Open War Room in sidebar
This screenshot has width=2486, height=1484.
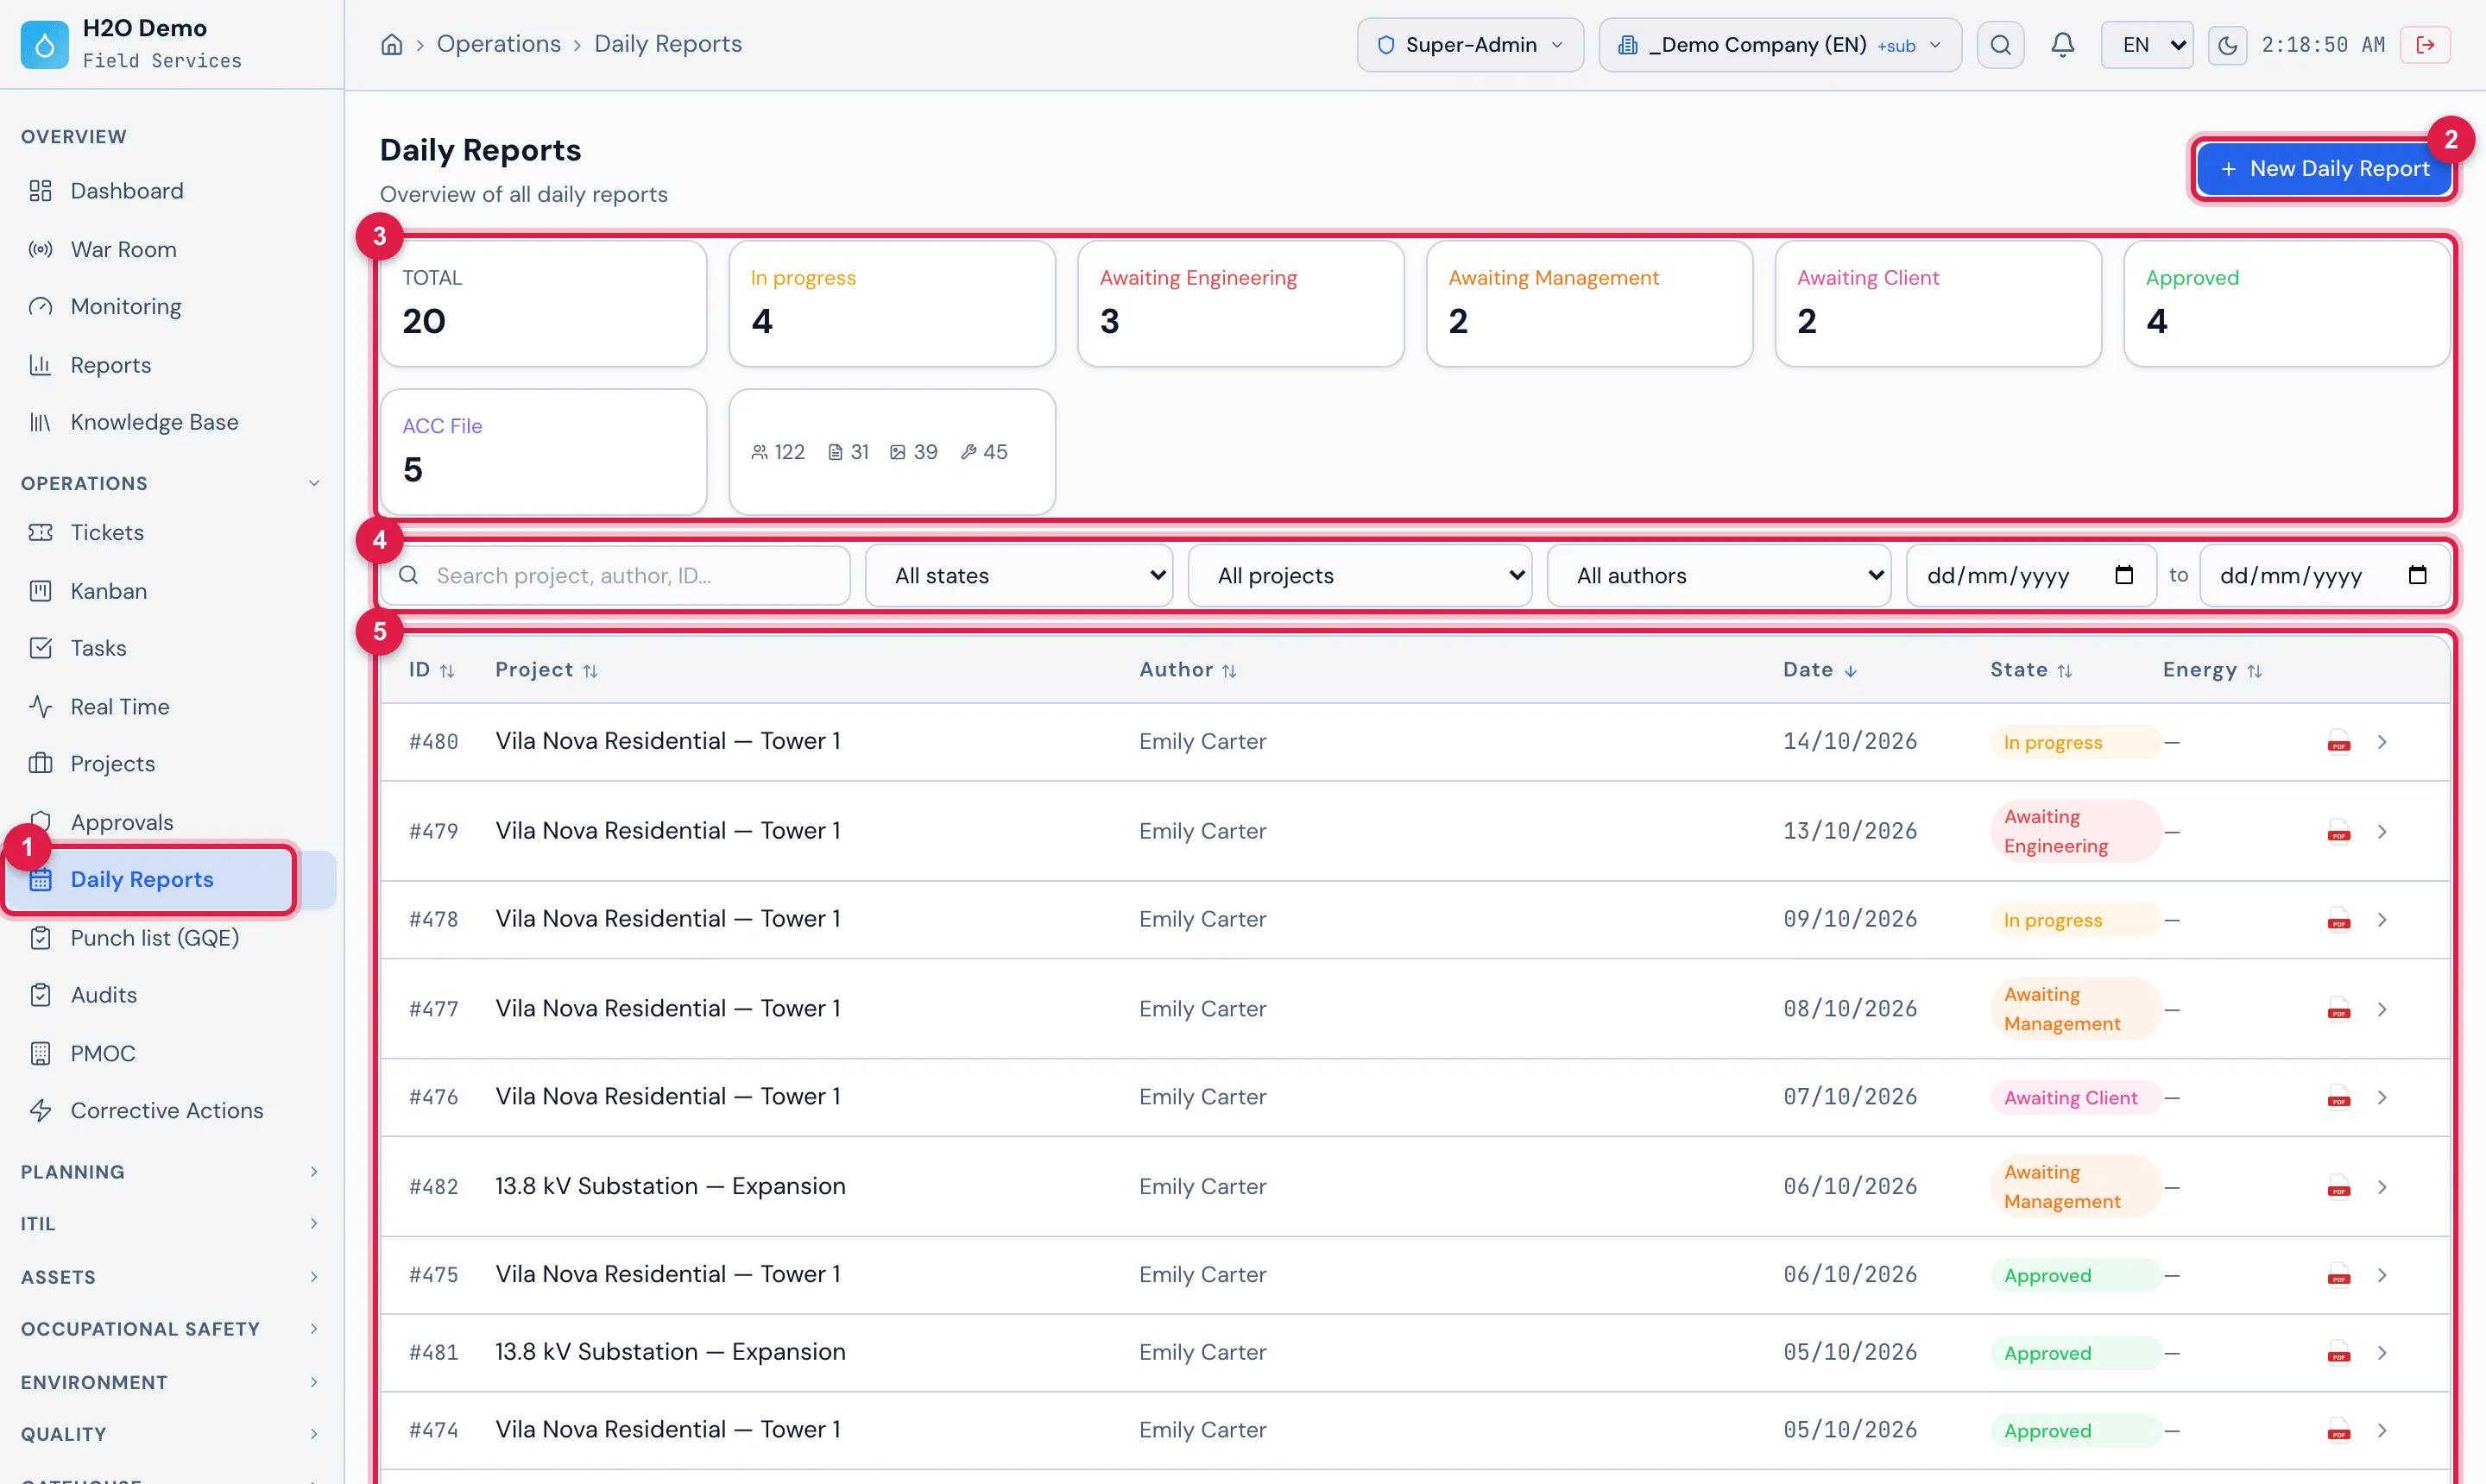tap(170, 249)
